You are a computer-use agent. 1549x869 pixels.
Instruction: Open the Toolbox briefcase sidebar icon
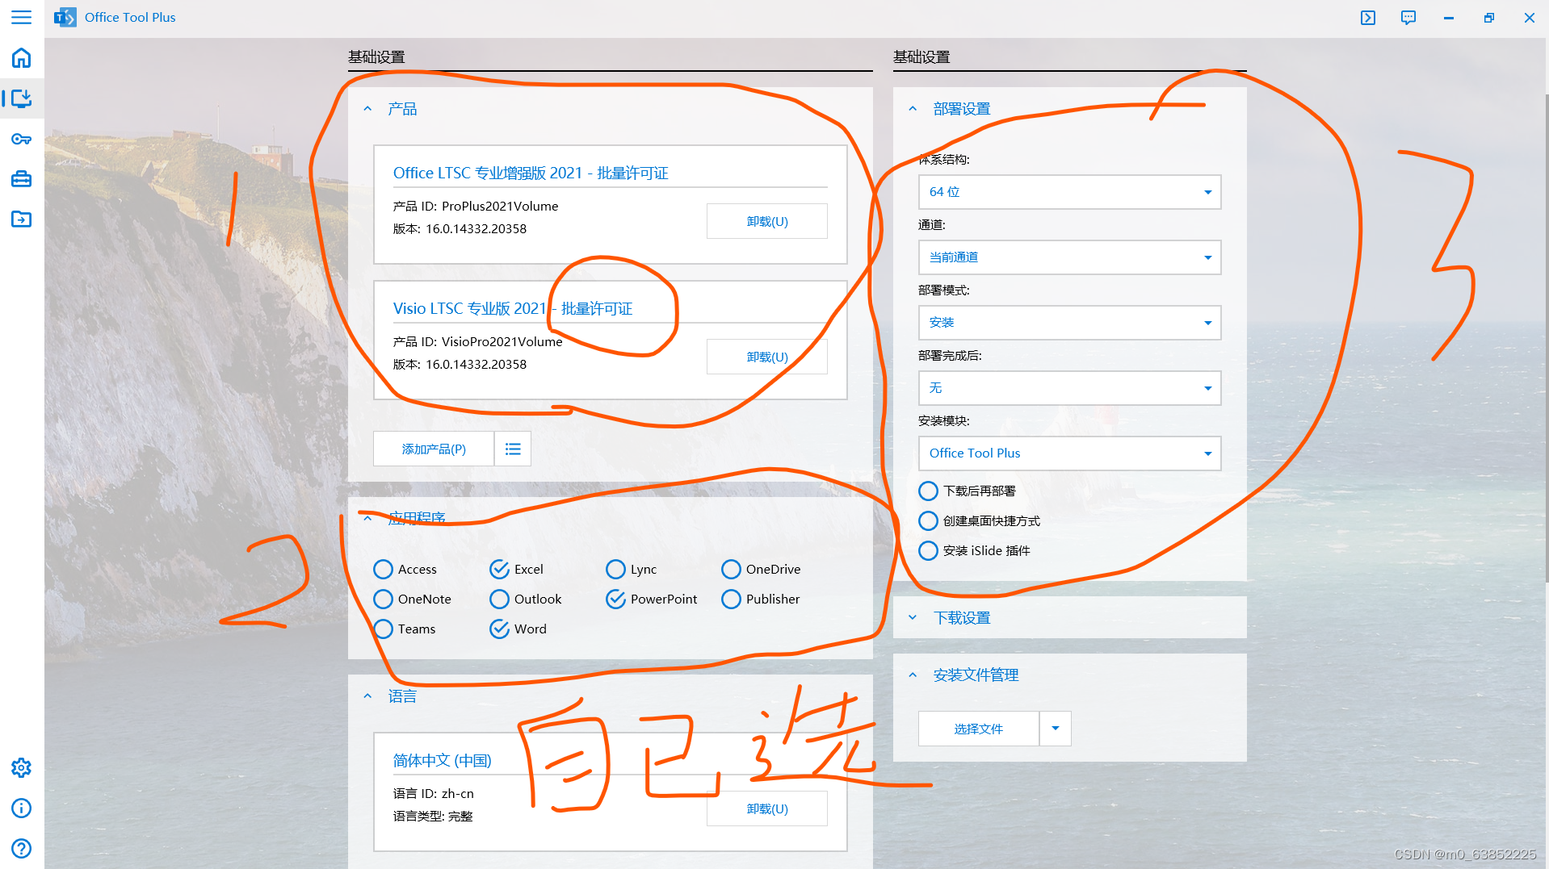point(22,179)
